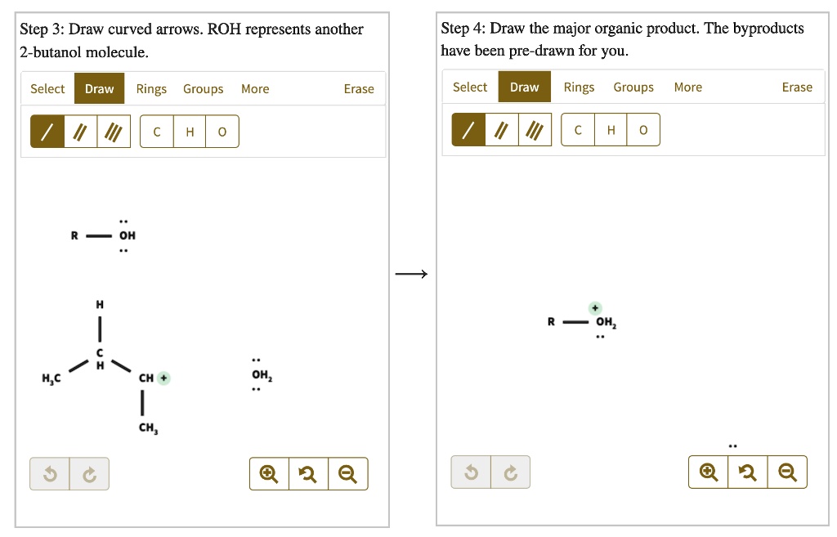Activate Erase in the Step 3 panel

pyautogui.click(x=359, y=88)
